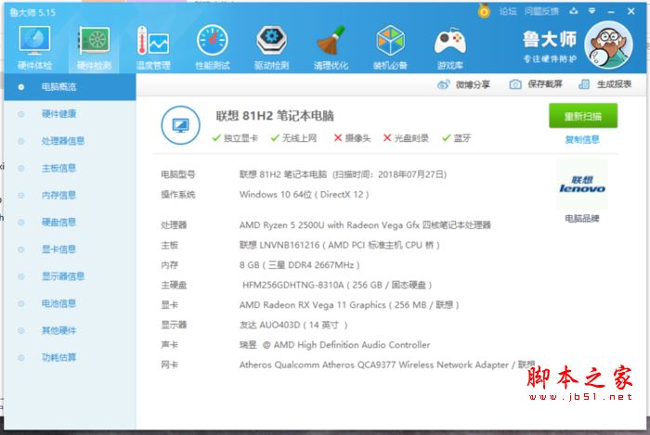Click the 鲁大师 5.15 window title

click(x=32, y=13)
